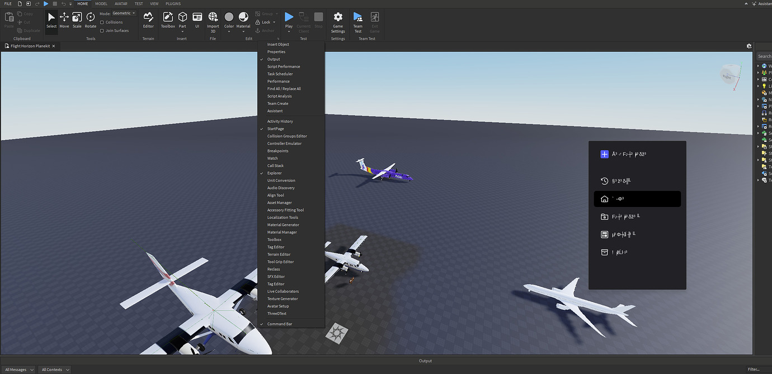This screenshot has height=374, width=772.
Task: Open the Assistant sparkle icon at top right
Action: click(755, 4)
